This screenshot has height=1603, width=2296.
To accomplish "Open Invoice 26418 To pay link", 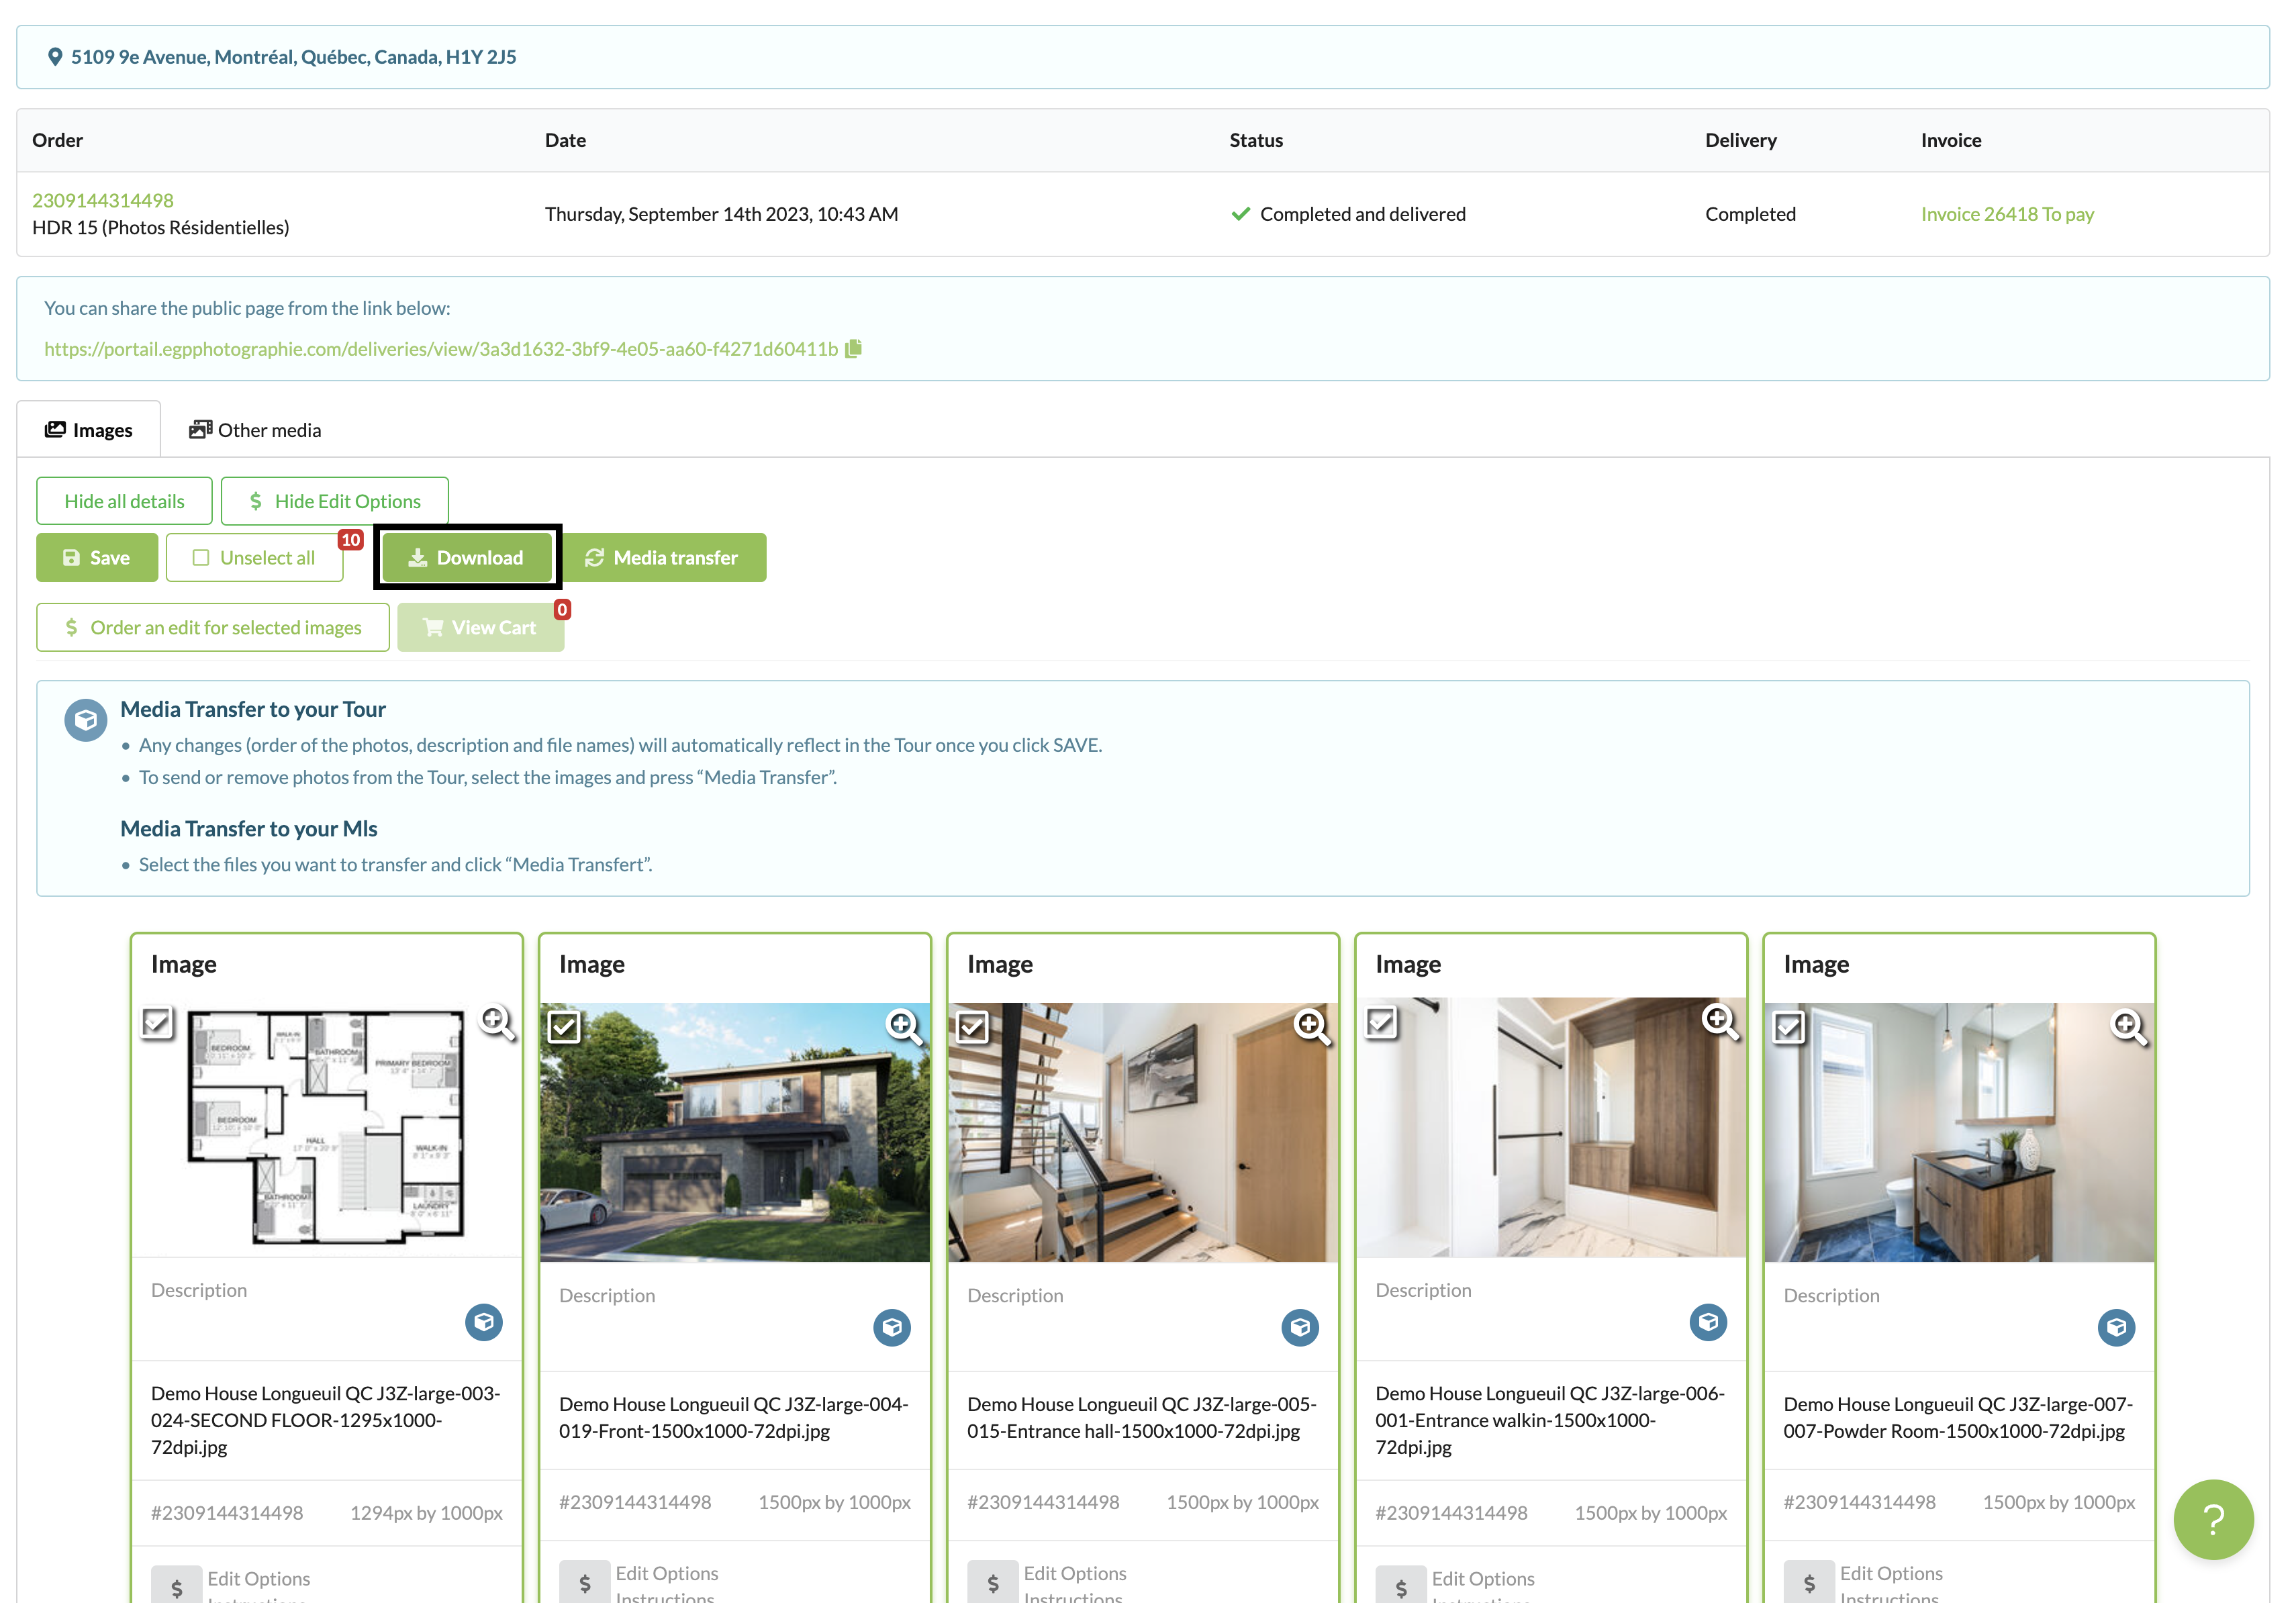I will click(x=2006, y=214).
